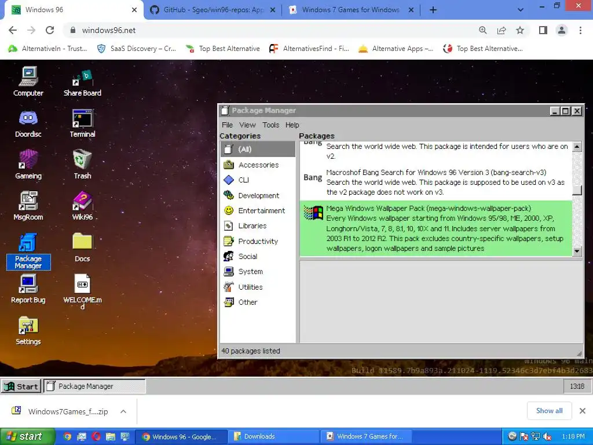Screen dimensions: 593x445
Task: Open the Gameing desktop shortcut
Action: [x=28, y=165]
